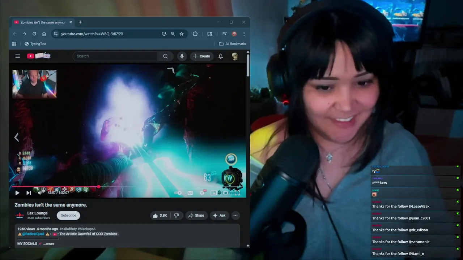The width and height of the screenshot is (463, 260).
Task: Open the Lex Lounge channel name
Action: pos(37,213)
